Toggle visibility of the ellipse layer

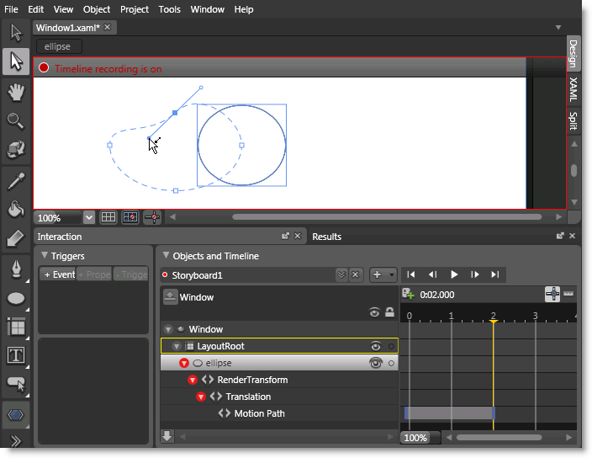click(376, 363)
